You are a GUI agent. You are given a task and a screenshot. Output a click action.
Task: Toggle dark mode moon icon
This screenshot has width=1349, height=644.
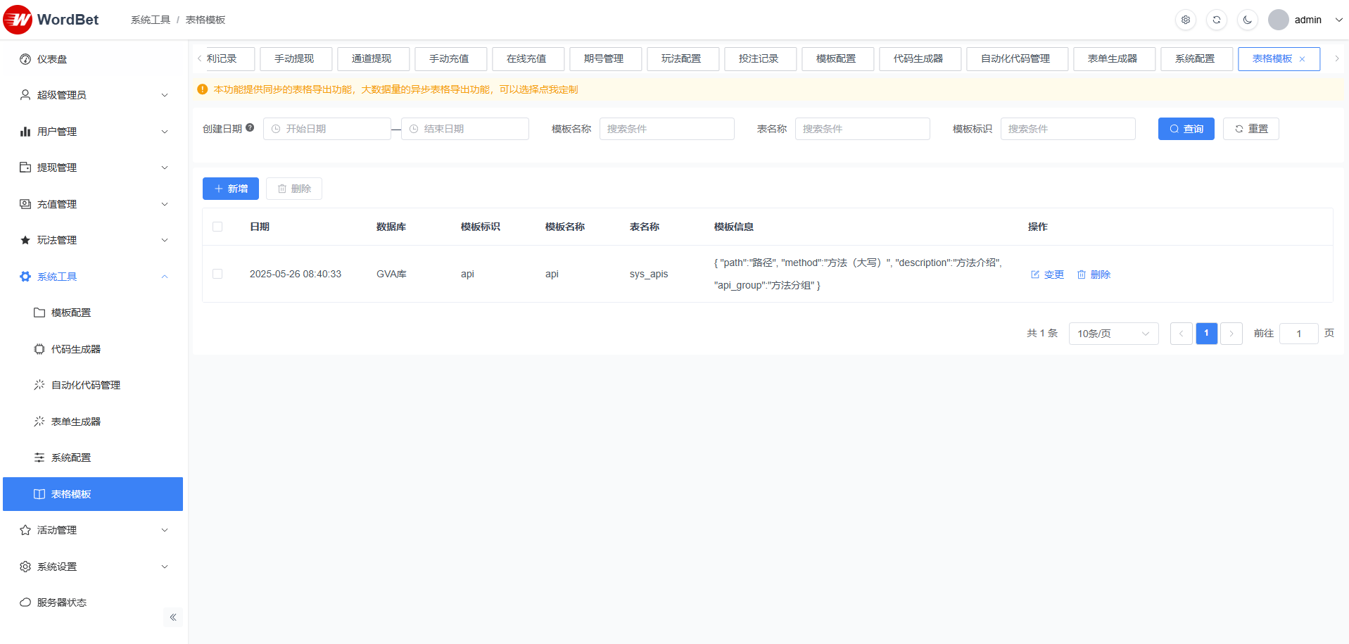pyautogui.click(x=1248, y=20)
